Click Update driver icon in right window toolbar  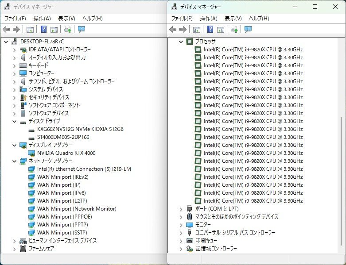click(234, 29)
